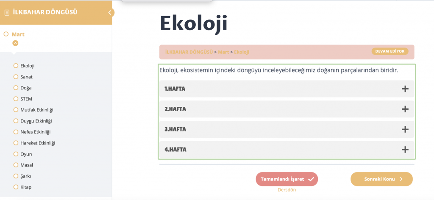Click the Sanat circle status indicator

(x=16, y=77)
